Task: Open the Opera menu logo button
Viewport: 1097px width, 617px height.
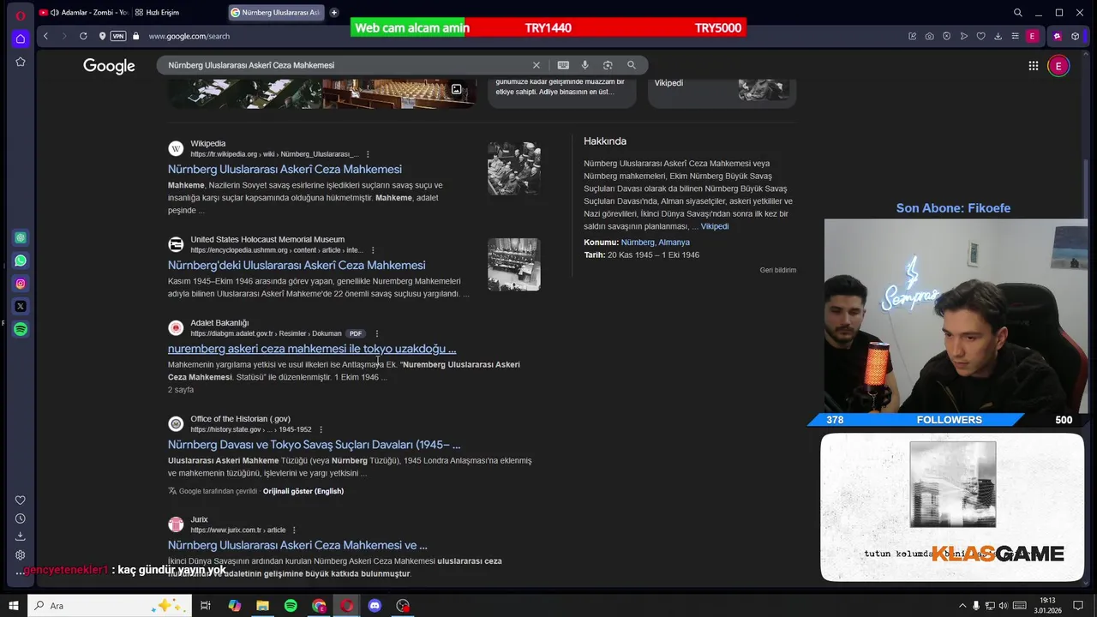Action: point(21,14)
